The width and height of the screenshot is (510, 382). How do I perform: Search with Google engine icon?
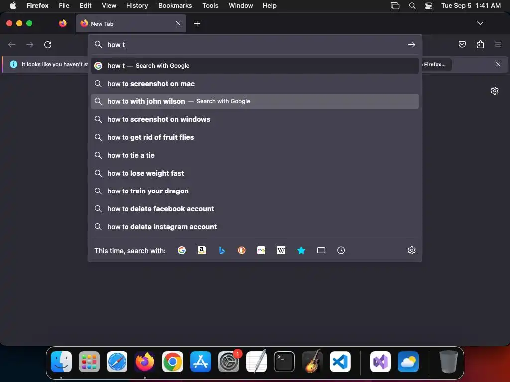click(181, 250)
